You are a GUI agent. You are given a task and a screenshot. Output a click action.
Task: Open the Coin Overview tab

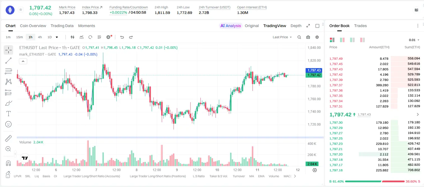pos(33,26)
